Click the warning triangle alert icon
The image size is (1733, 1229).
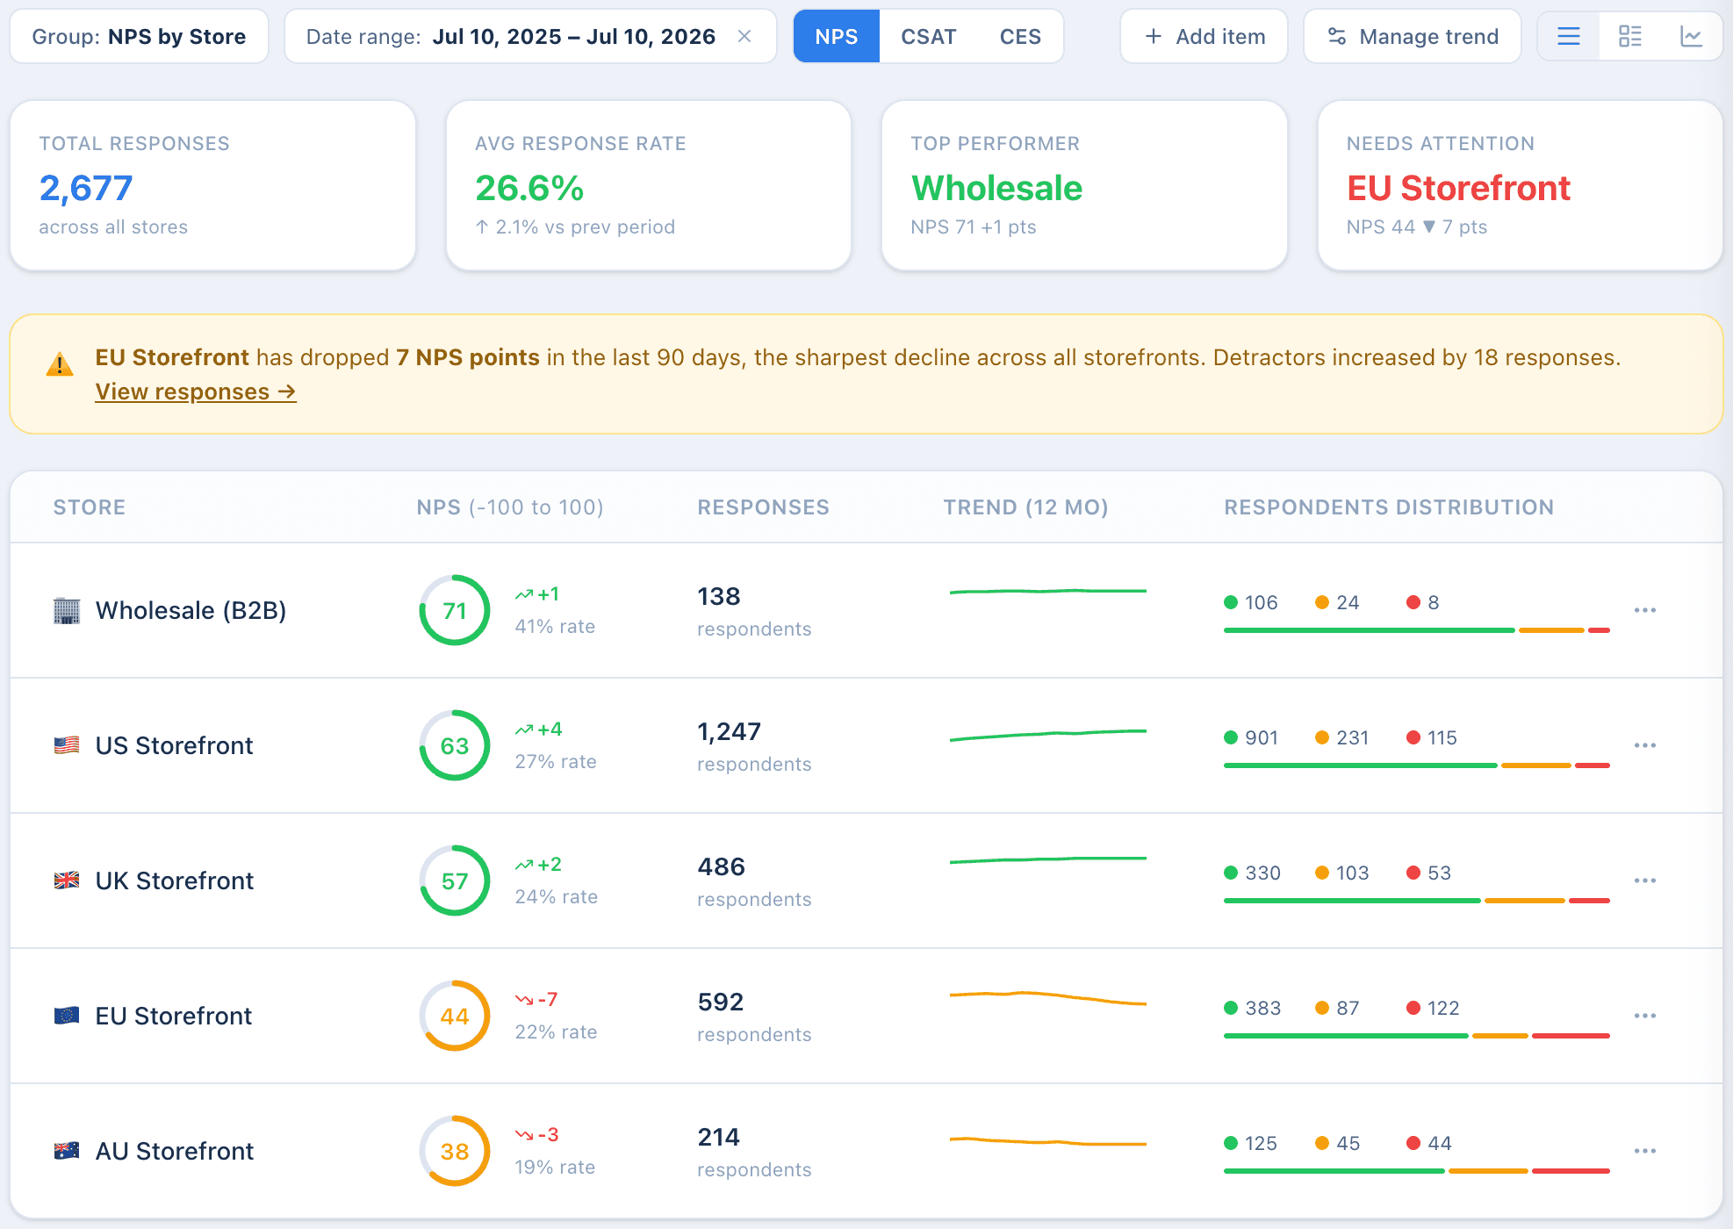pos(60,363)
